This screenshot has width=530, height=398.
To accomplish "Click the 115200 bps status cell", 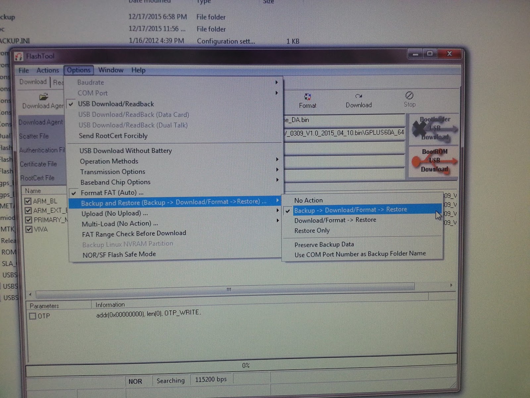I will (x=211, y=379).
